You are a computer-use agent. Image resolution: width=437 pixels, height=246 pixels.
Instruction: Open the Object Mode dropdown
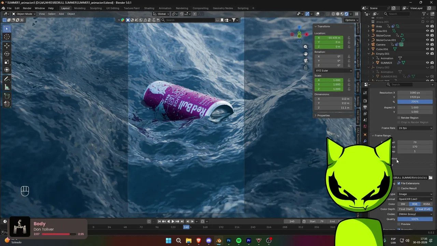[x=24, y=14]
